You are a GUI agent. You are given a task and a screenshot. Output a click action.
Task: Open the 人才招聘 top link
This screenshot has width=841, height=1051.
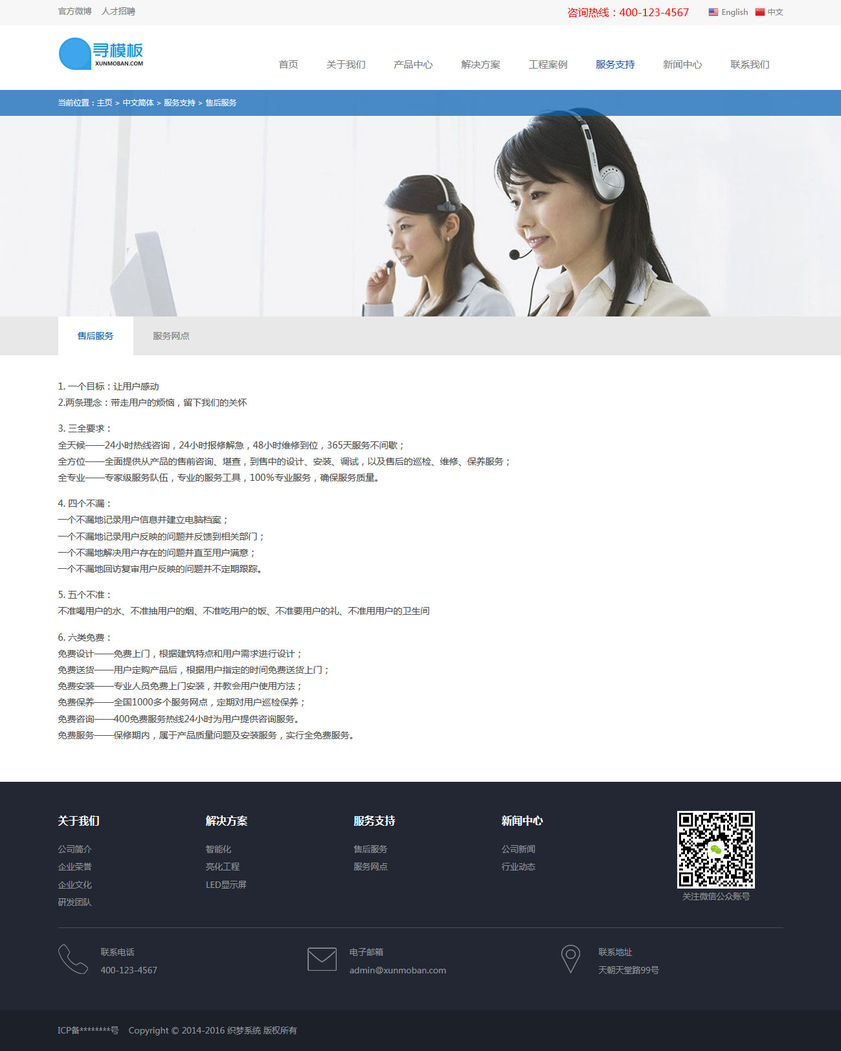click(x=118, y=12)
